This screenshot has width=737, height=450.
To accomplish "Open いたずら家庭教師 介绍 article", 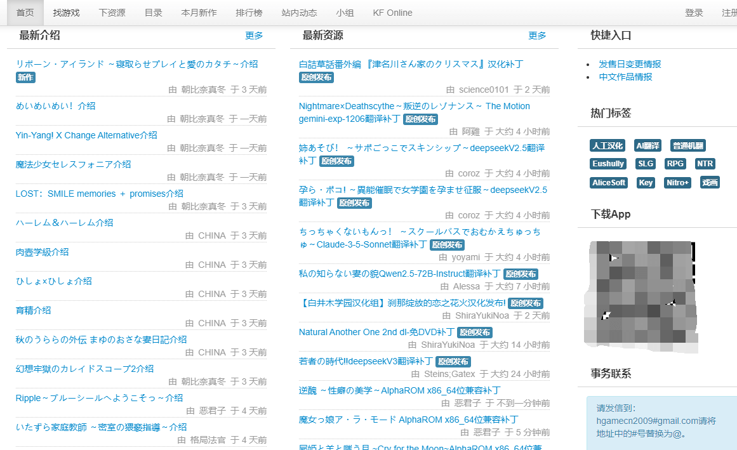I will (x=101, y=427).
